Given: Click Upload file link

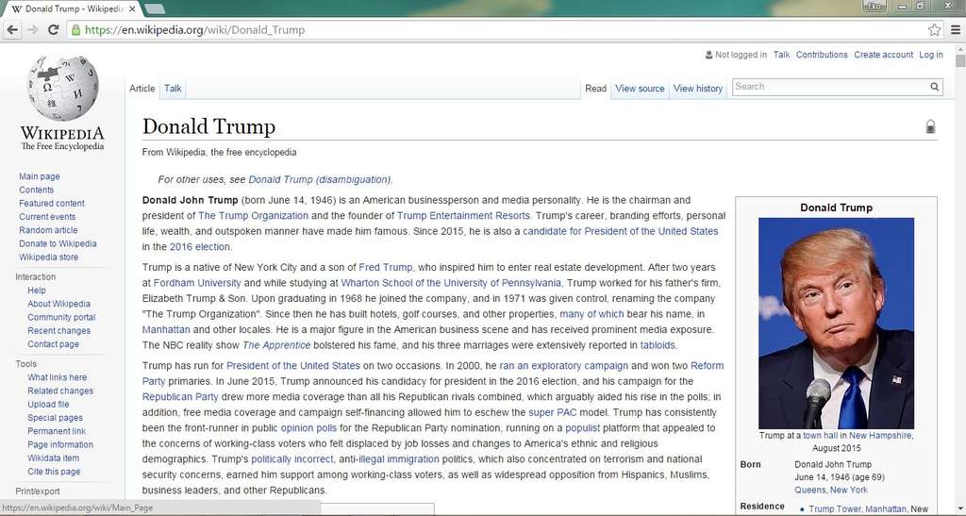Looking at the screenshot, I should (48, 405).
